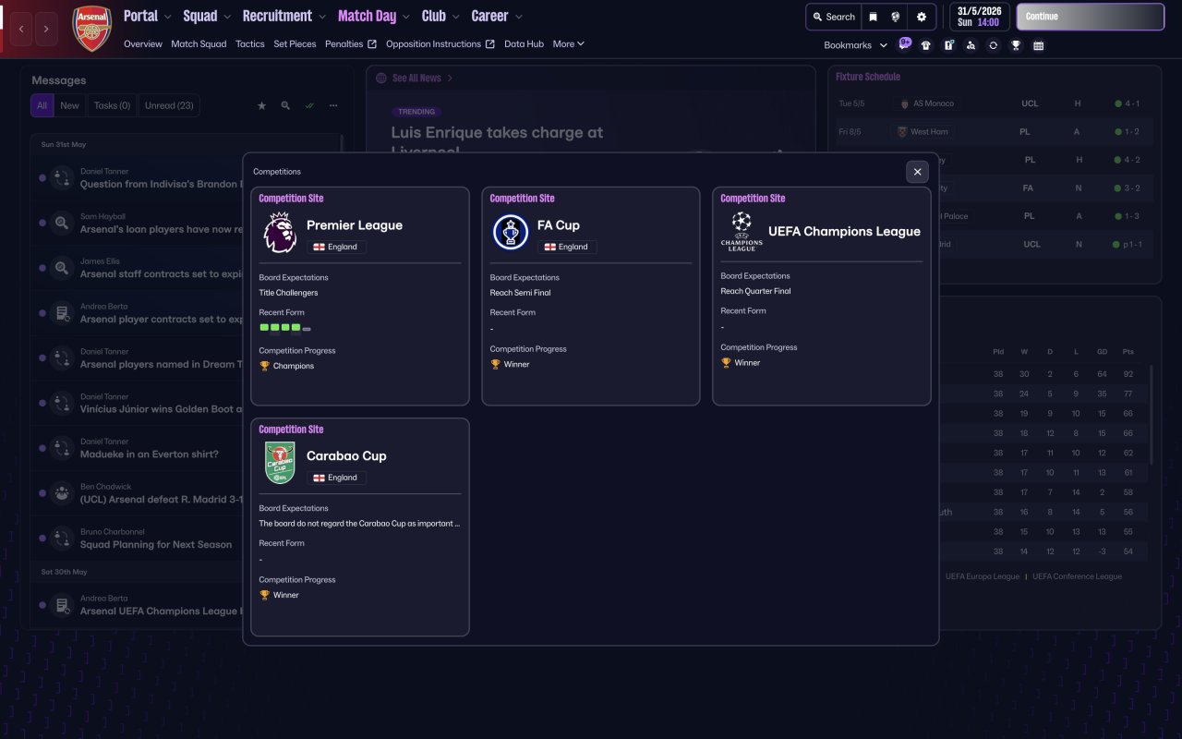Click the Arsenal club badge

(91, 29)
